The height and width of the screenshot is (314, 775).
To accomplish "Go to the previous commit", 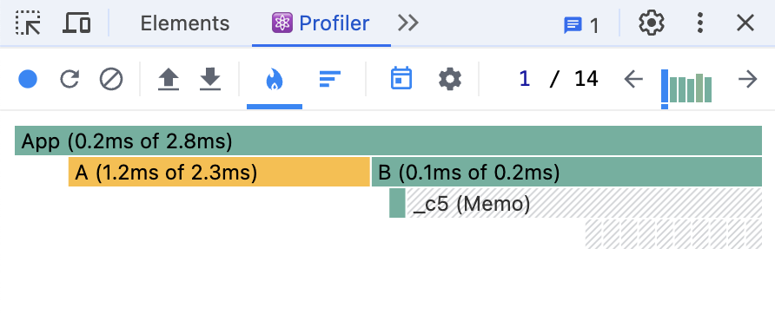I will coord(633,79).
